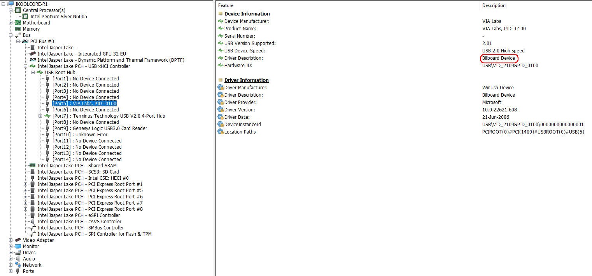Expand the Drives tree node

11,252
